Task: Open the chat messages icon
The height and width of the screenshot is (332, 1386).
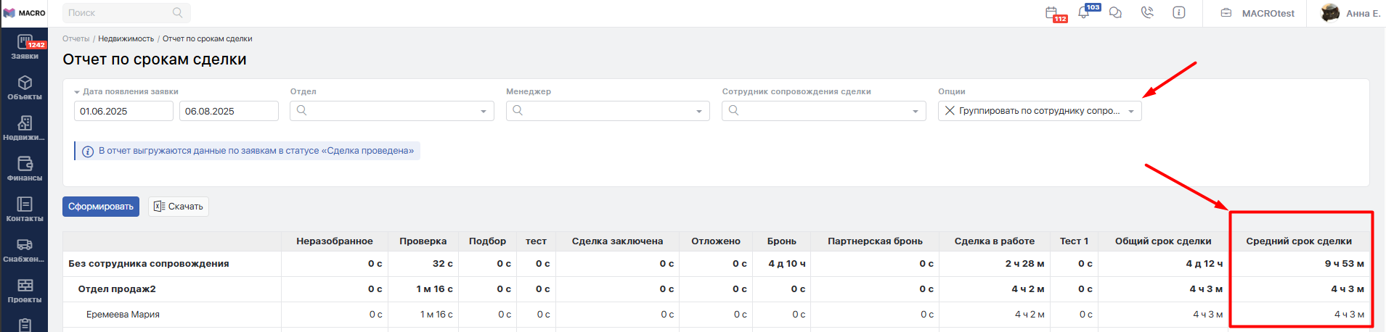Action: click(x=1116, y=13)
